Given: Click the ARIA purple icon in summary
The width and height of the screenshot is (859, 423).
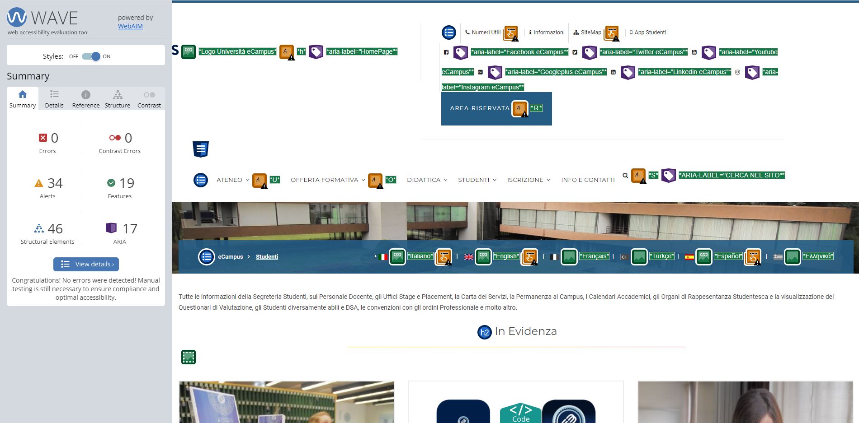Looking at the screenshot, I should point(111,228).
